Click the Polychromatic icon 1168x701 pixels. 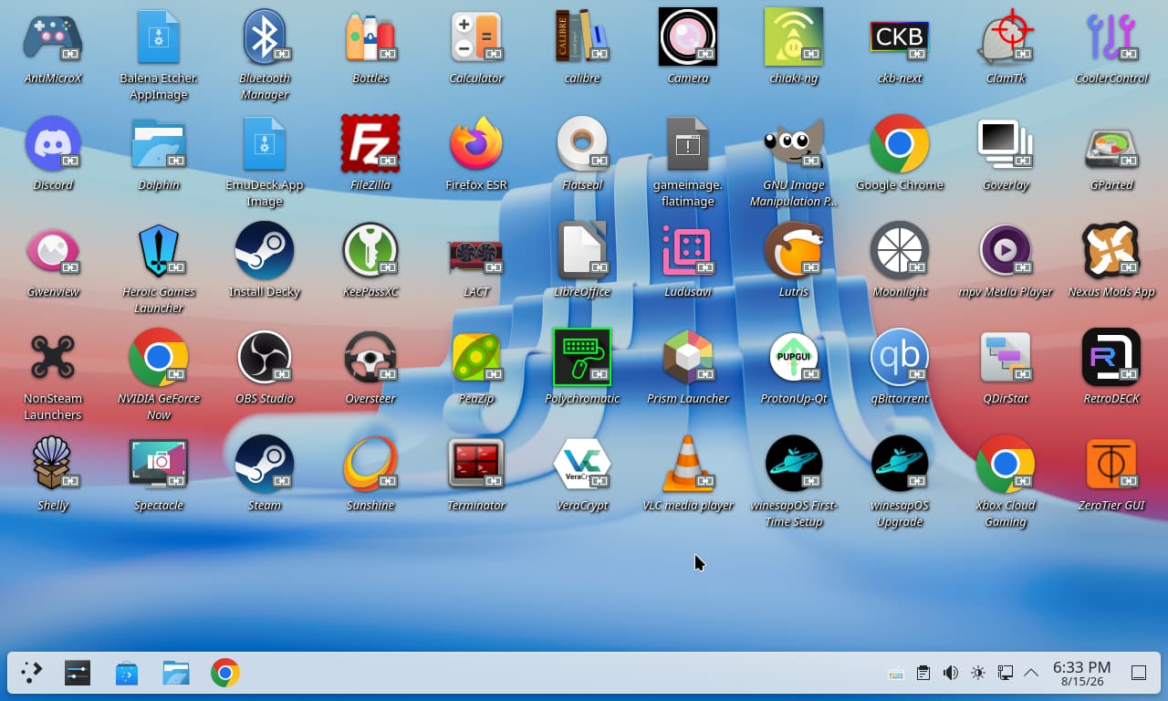pos(582,358)
